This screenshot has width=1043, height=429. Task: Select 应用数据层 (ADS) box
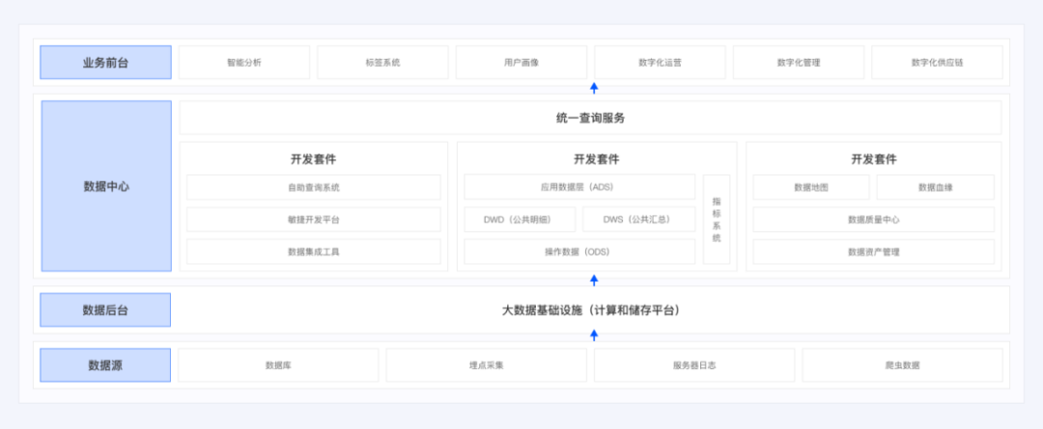(x=579, y=187)
